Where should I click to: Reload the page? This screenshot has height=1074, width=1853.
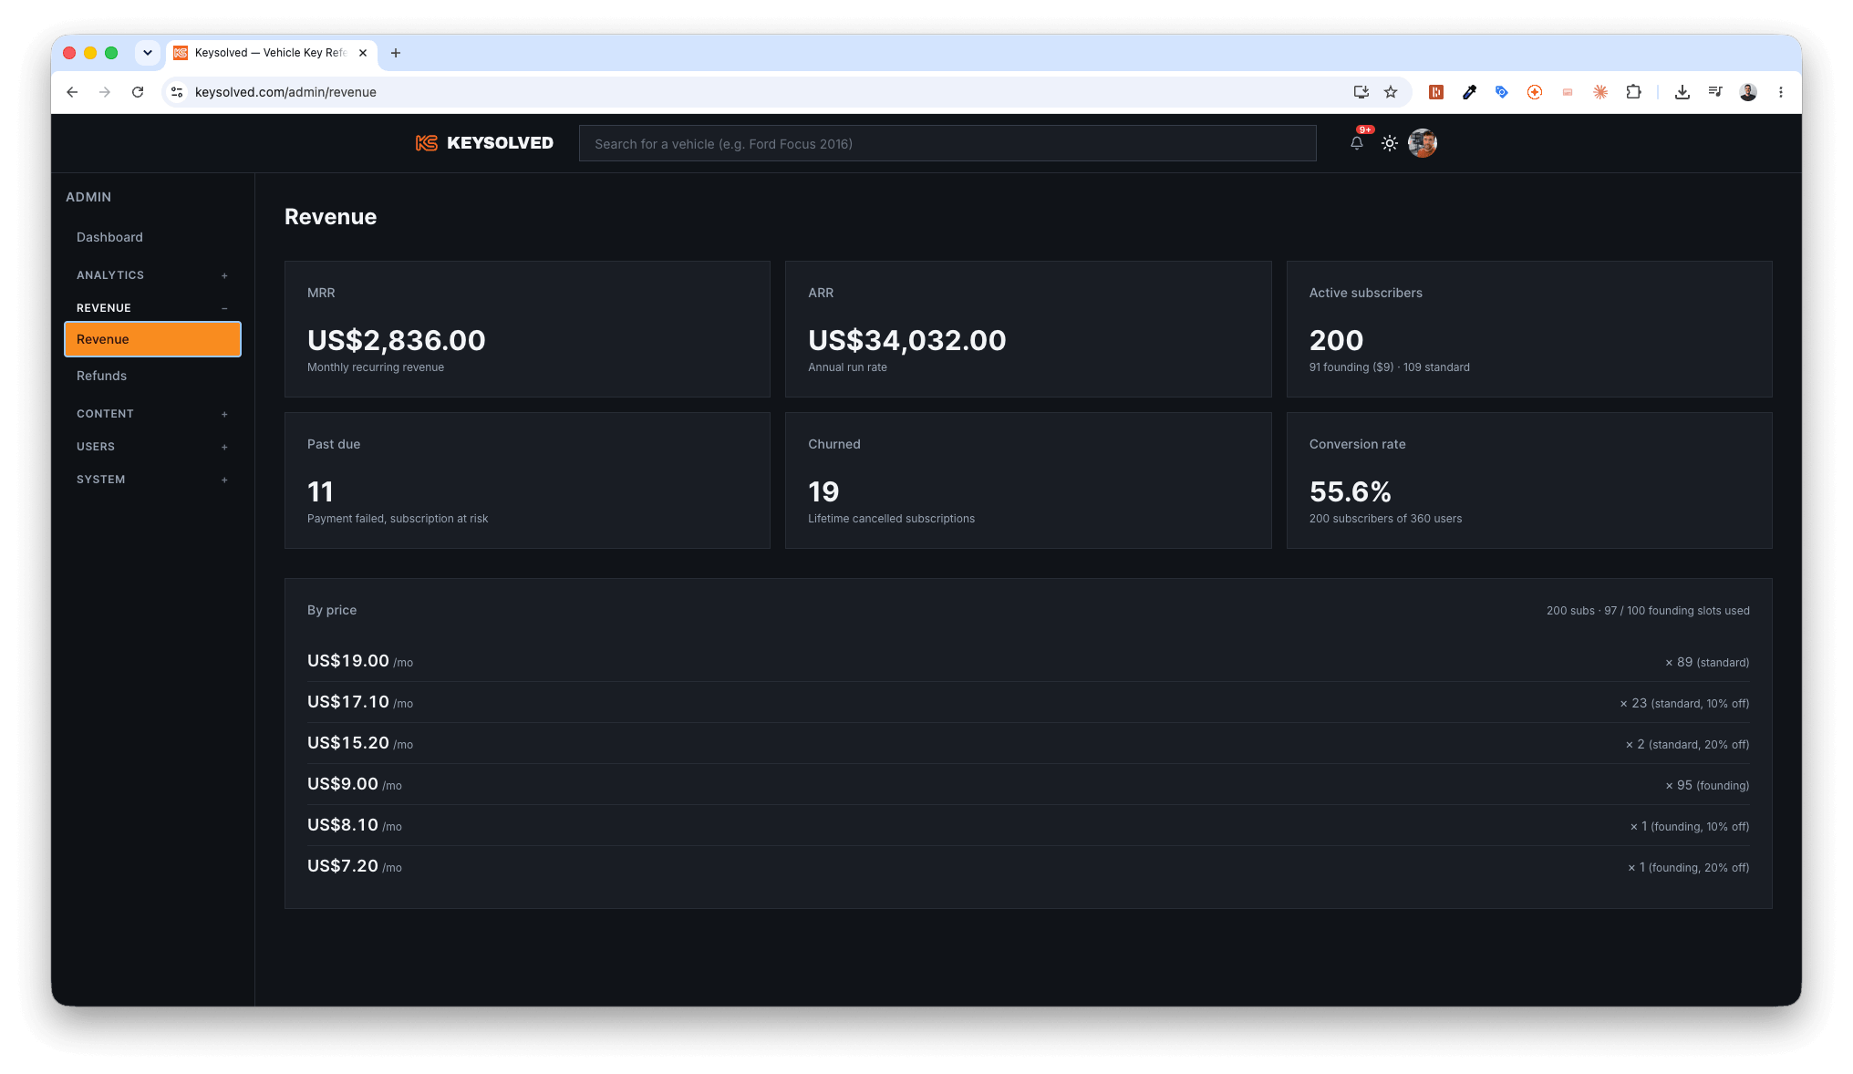(x=138, y=92)
